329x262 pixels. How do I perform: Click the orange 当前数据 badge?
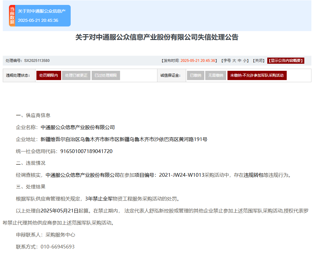[12, 16]
